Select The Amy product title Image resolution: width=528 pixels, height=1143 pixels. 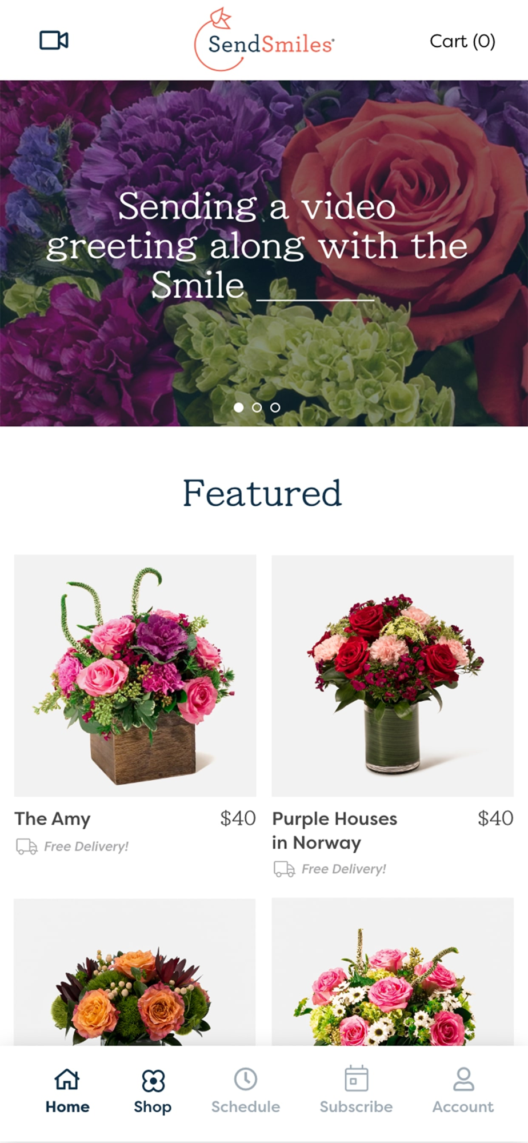(x=53, y=819)
